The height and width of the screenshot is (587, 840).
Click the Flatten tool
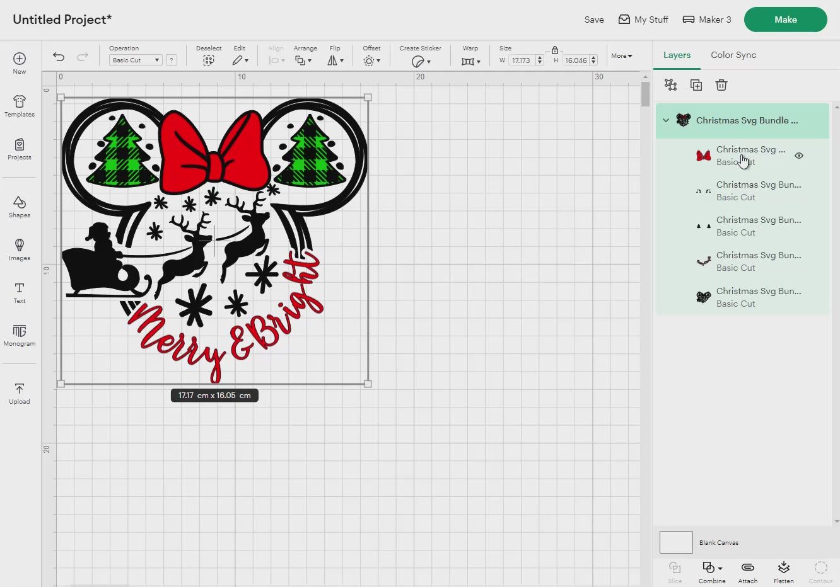(784, 572)
